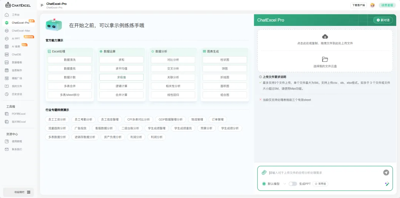Click the ChatExcel robot logo
The image size is (400, 198).
tap(8, 5)
